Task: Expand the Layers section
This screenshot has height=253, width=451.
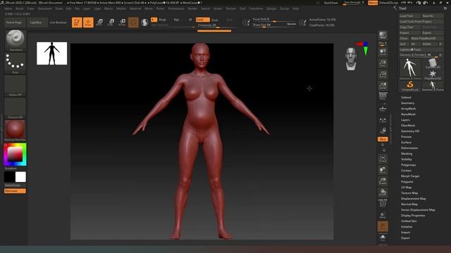Action: pos(405,120)
